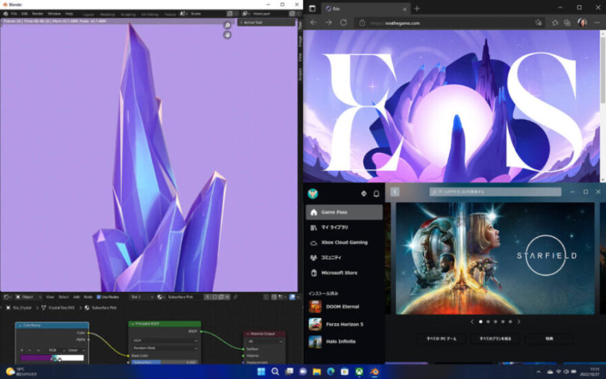
Task: Open Blender Render menu
Action: tap(37, 14)
